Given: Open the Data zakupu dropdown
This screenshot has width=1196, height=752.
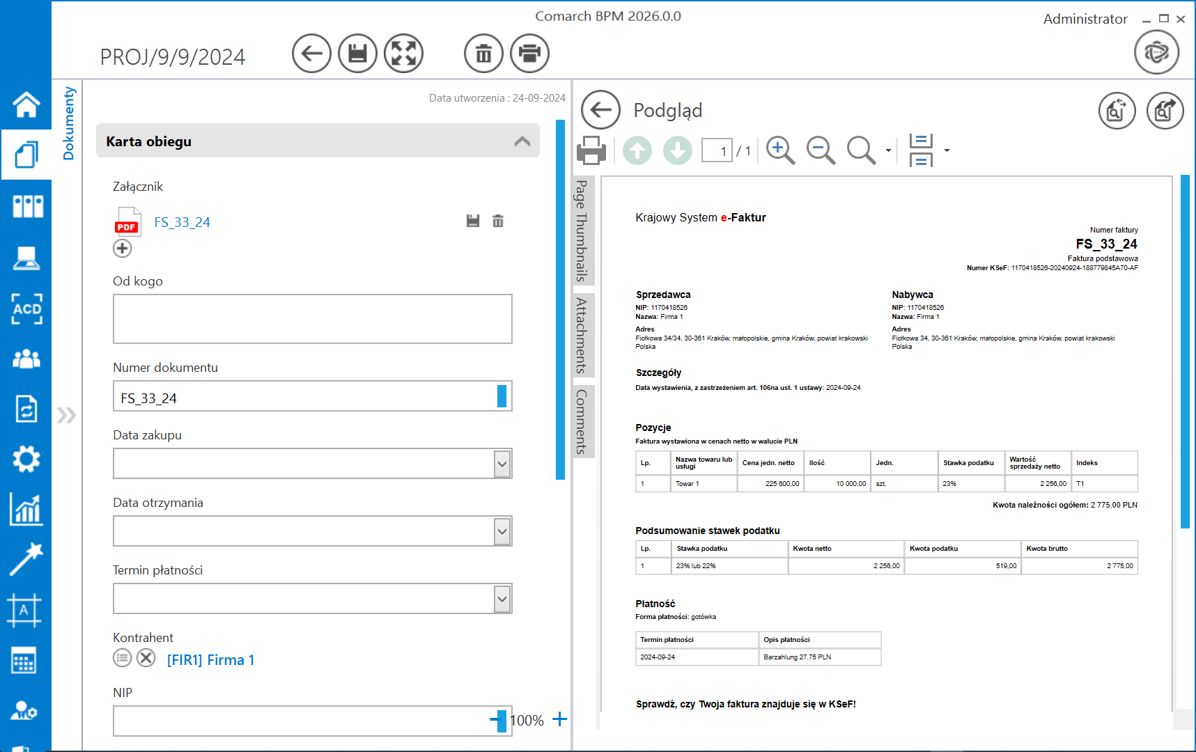Looking at the screenshot, I should click(x=502, y=464).
